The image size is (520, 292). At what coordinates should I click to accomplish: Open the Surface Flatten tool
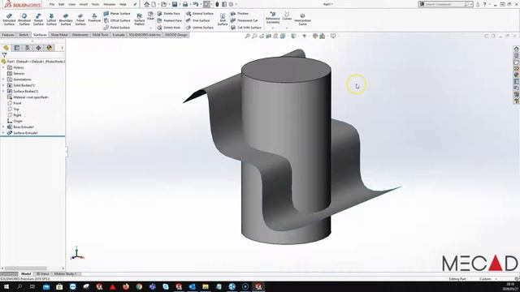tap(139, 19)
